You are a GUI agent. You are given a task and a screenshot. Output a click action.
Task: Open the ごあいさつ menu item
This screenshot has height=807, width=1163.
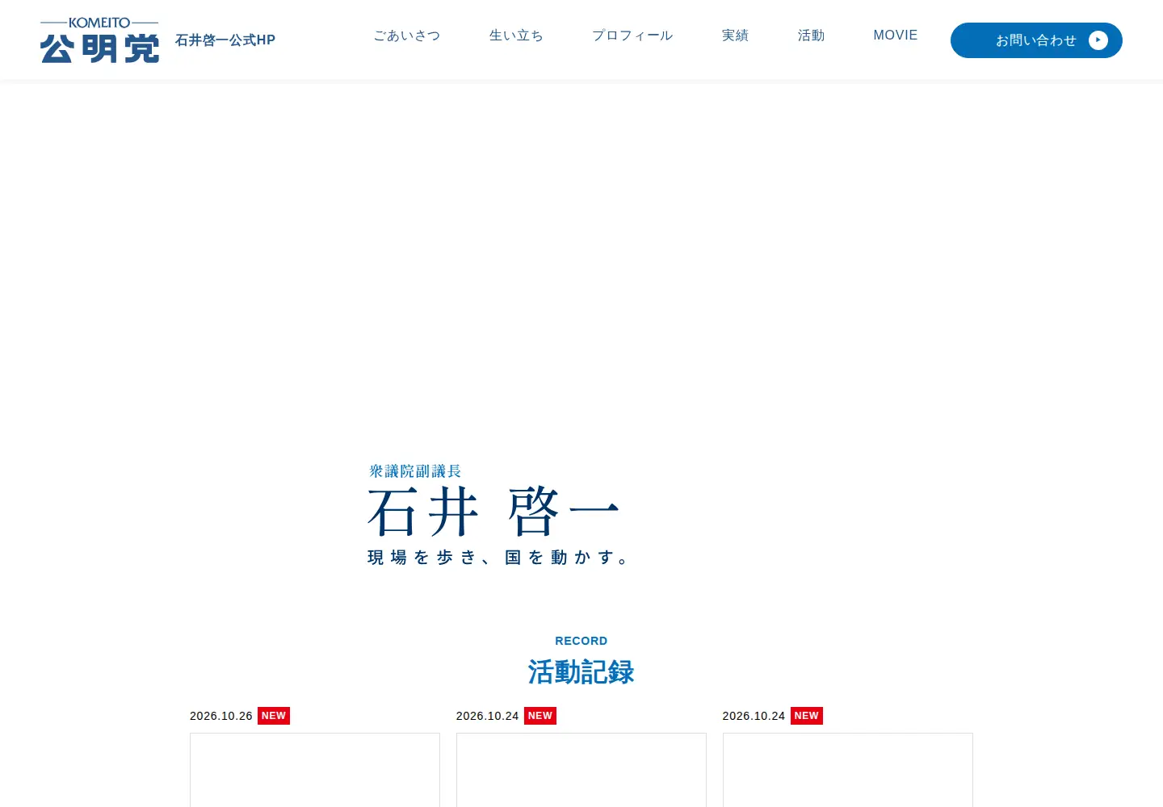click(407, 36)
